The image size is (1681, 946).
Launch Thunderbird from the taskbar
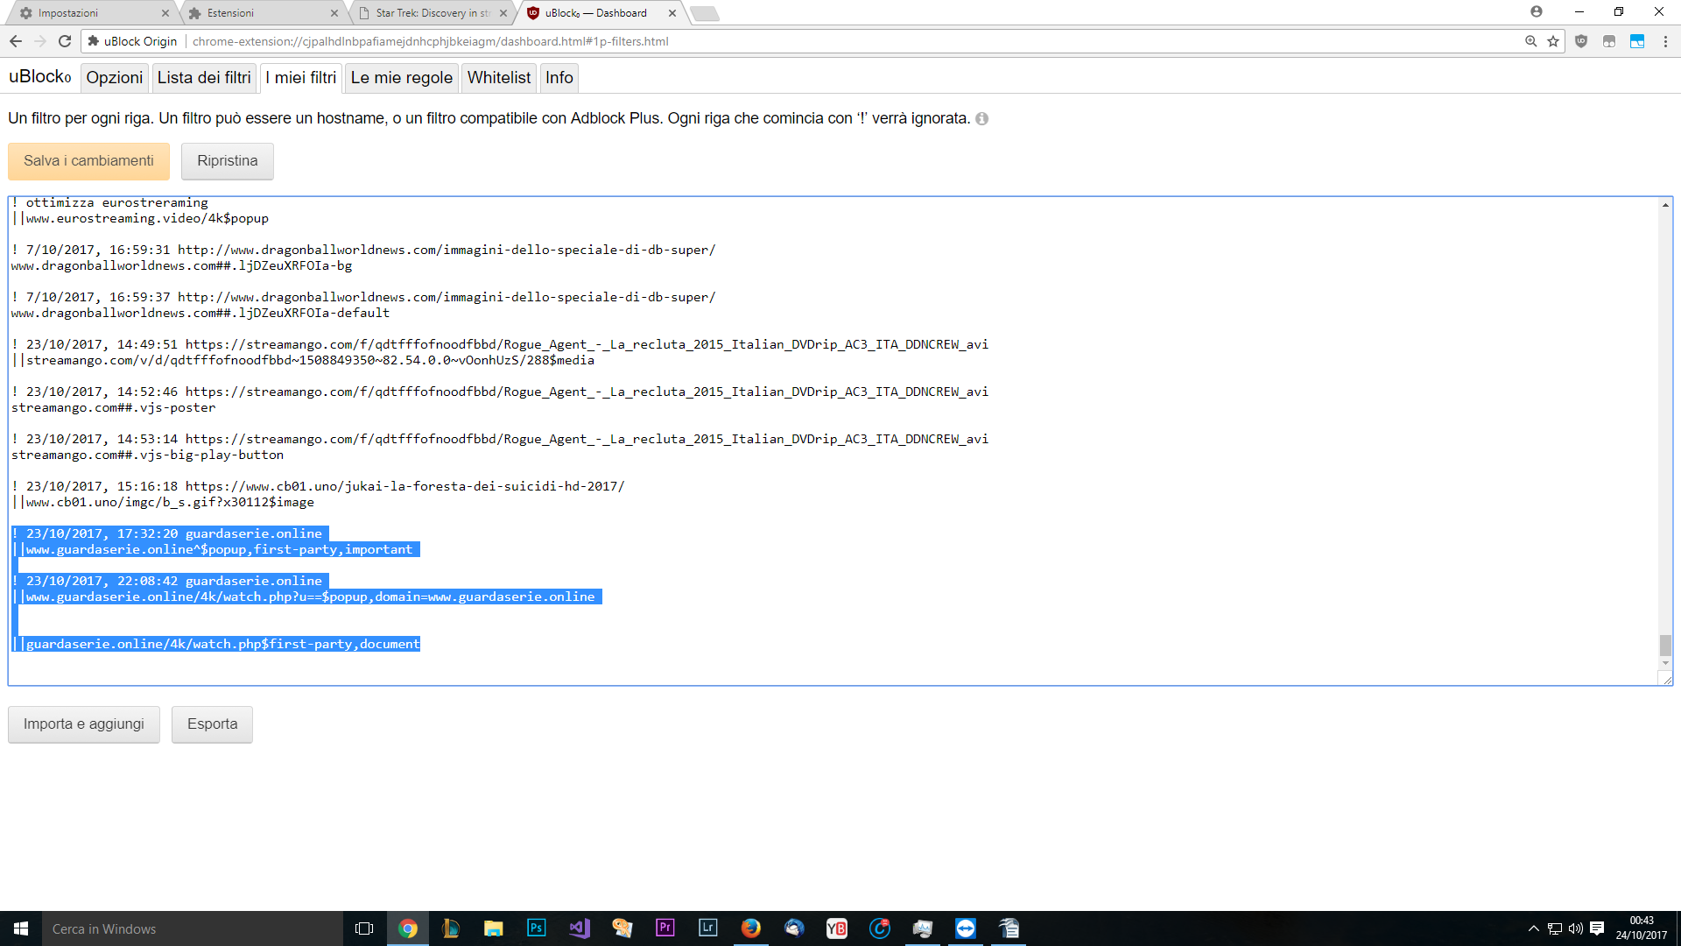pos(794,928)
